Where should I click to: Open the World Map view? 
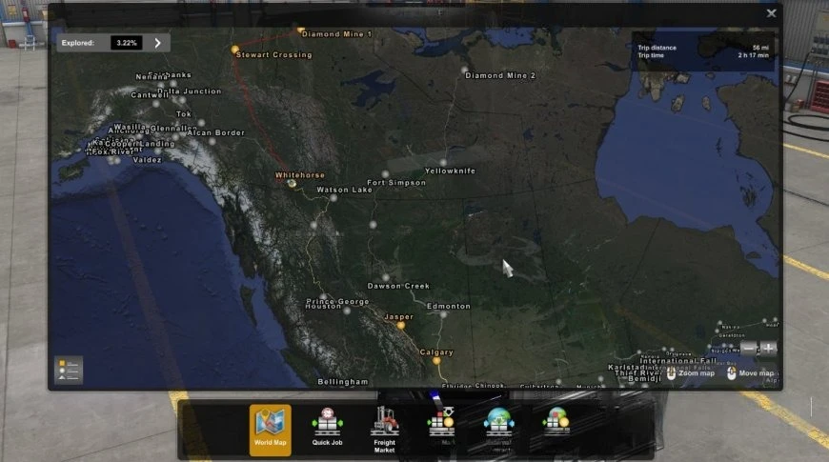pyautogui.click(x=271, y=430)
